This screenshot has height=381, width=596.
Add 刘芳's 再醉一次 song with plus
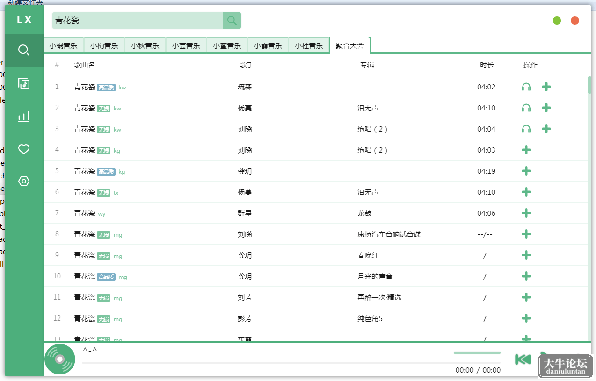(526, 297)
